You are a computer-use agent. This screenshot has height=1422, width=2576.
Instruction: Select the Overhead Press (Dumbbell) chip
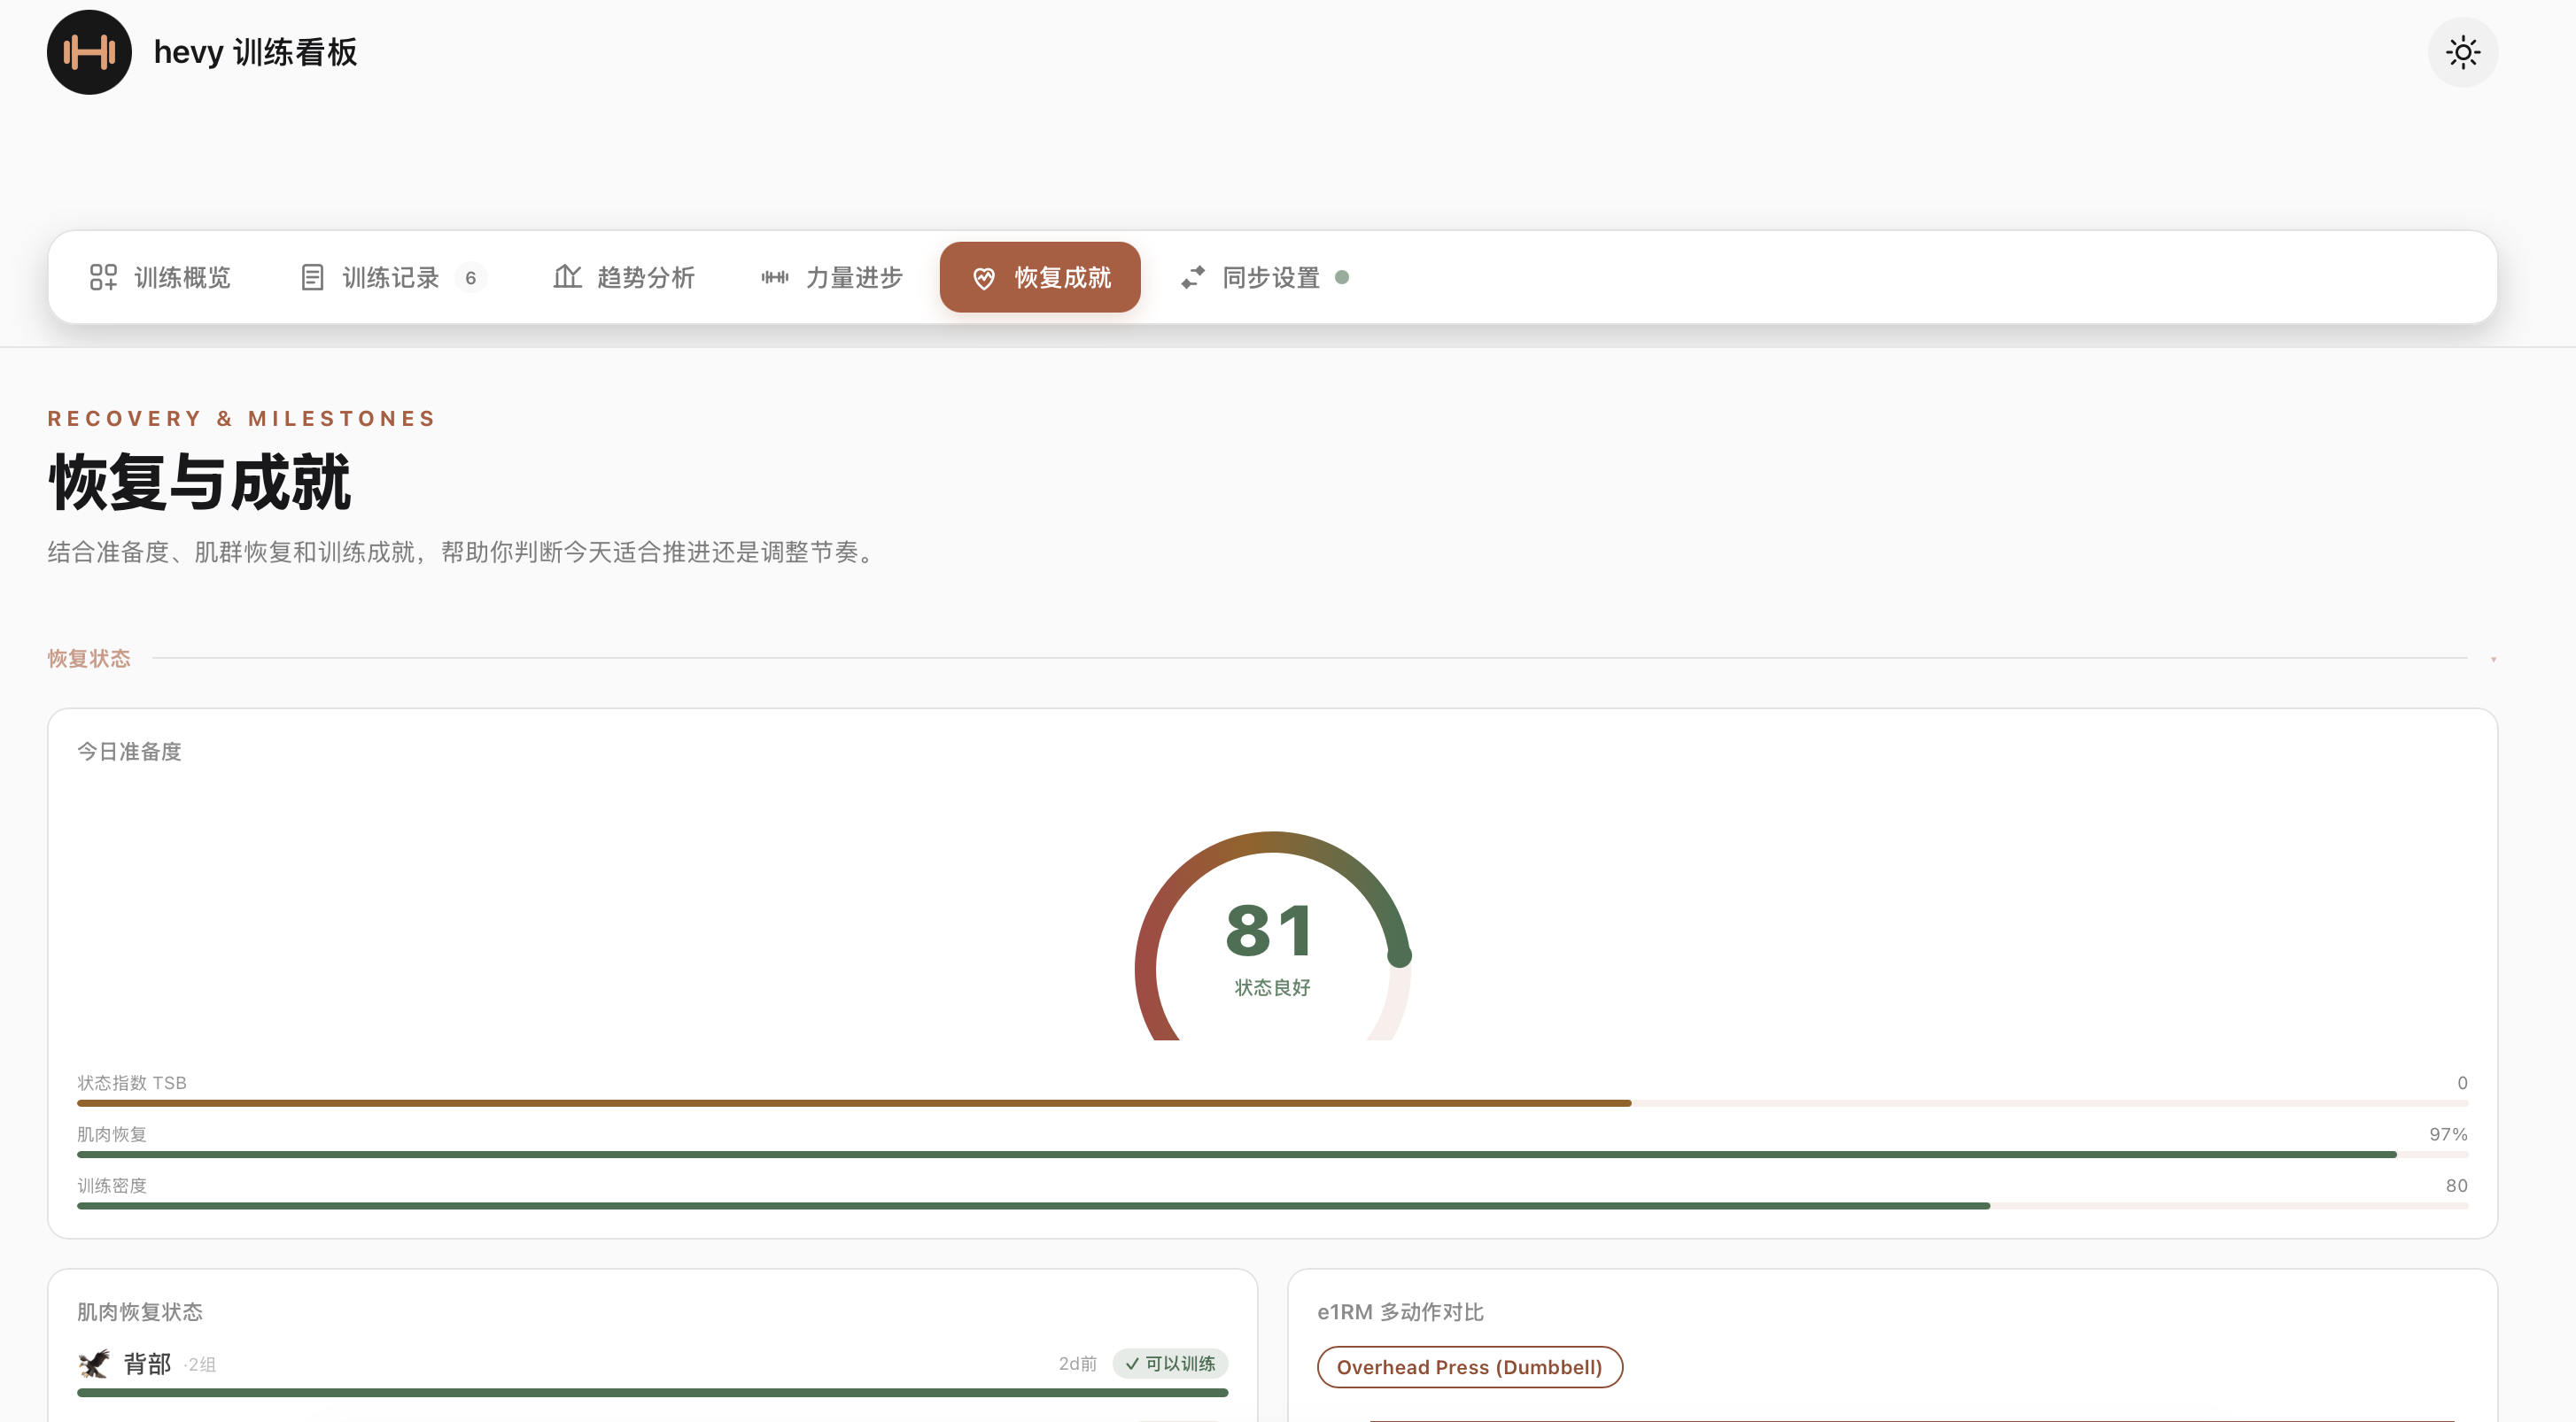(1469, 1367)
